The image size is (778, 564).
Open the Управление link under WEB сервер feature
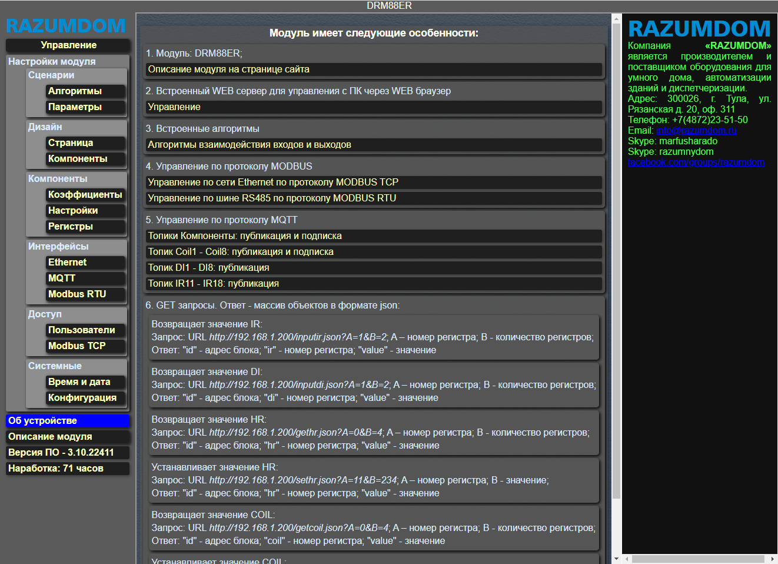(x=374, y=107)
